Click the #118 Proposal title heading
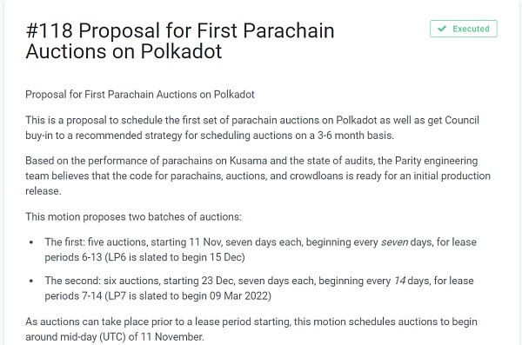The height and width of the screenshot is (345, 522). click(180, 41)
